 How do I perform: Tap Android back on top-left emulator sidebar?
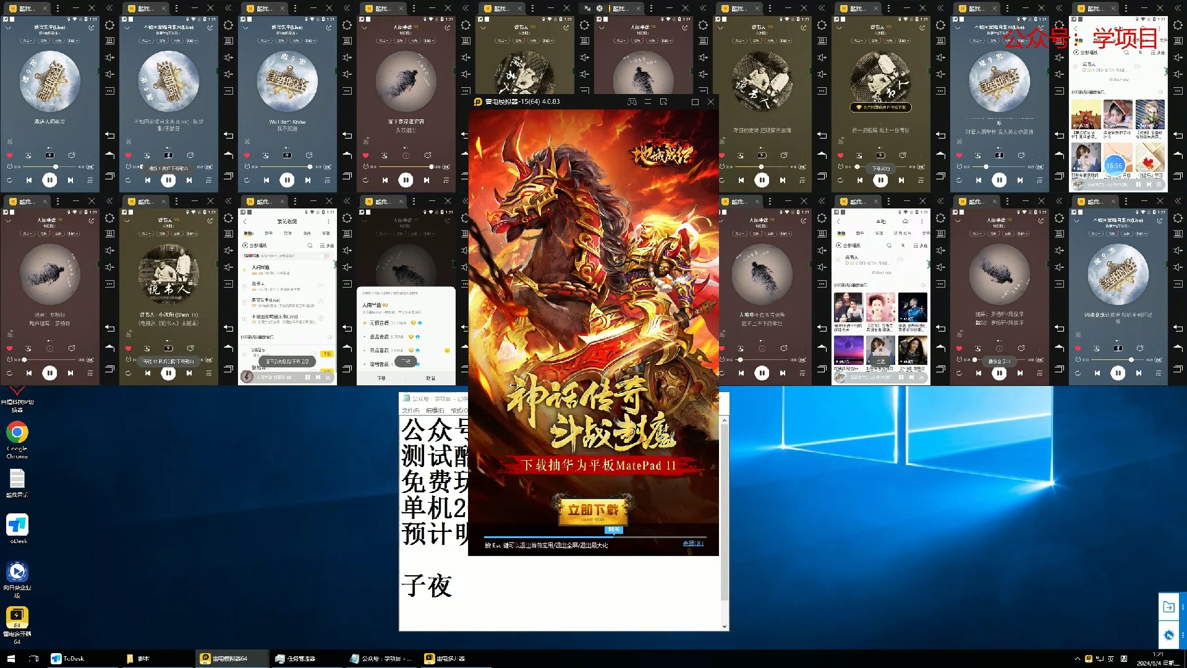109,135
